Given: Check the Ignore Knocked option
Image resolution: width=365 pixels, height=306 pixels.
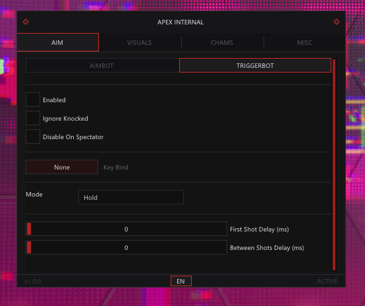Looking at the screenshot, I should point(33,118).
